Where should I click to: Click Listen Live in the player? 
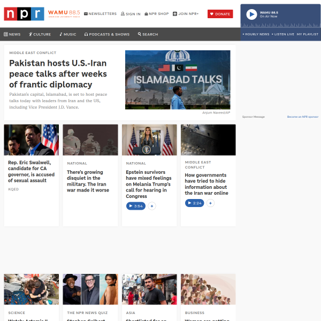[x=283, y=34]
